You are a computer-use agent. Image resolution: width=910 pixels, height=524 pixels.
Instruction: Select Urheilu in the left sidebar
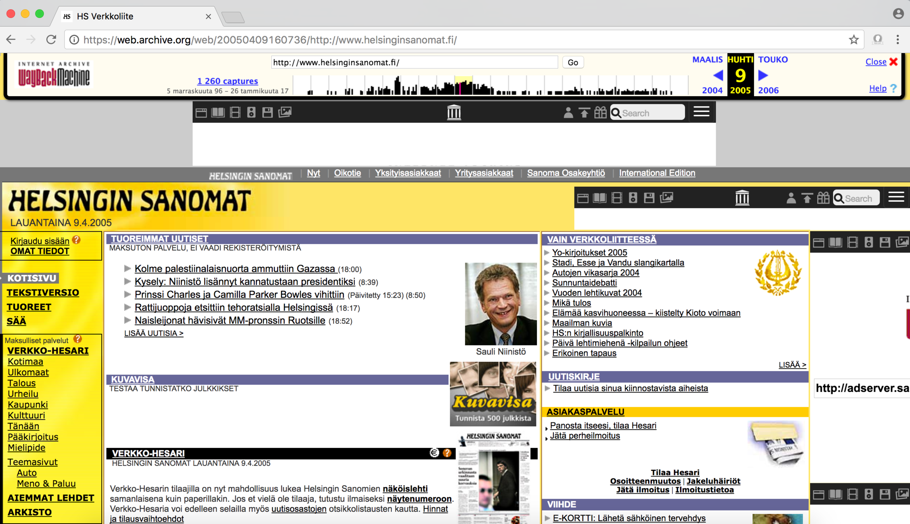point(23,394)
